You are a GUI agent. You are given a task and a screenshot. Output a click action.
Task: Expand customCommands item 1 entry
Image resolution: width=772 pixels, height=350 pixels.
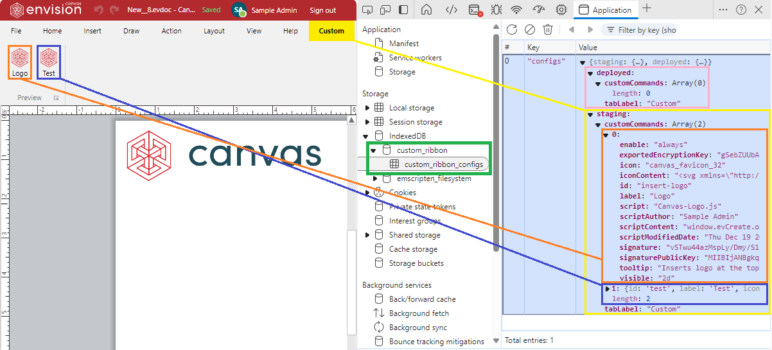(x=608, y=289)
